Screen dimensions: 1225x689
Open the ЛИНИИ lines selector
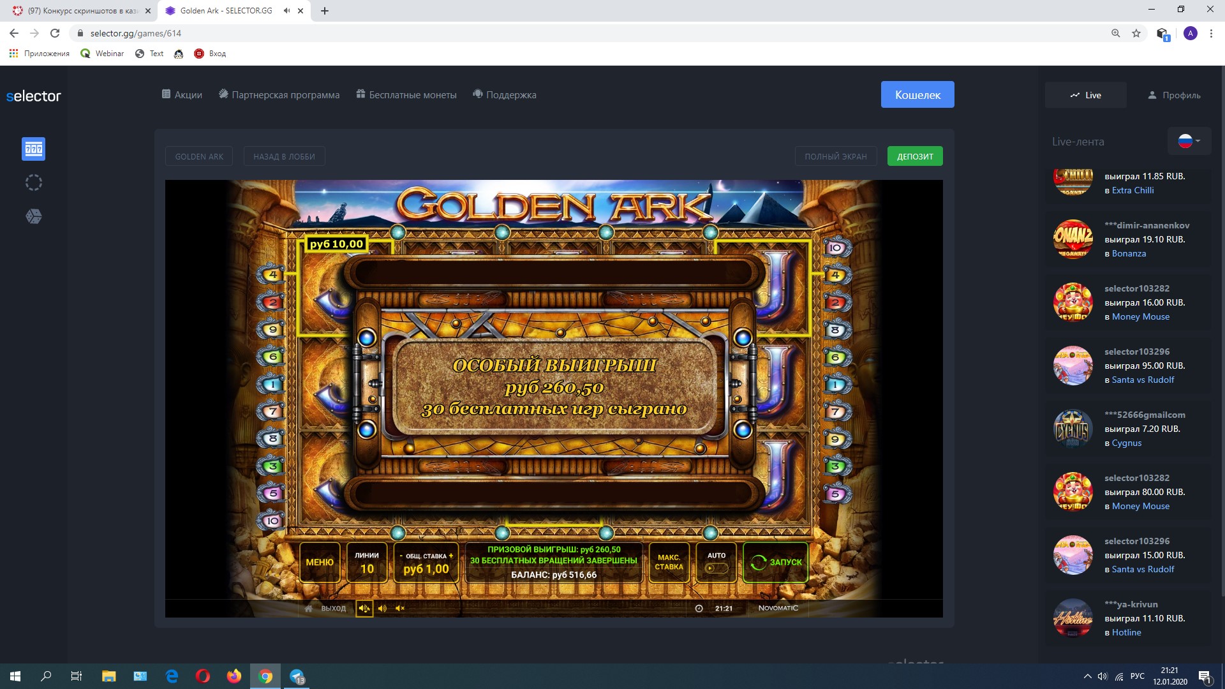pyautogui.click(x=367, y=562)
